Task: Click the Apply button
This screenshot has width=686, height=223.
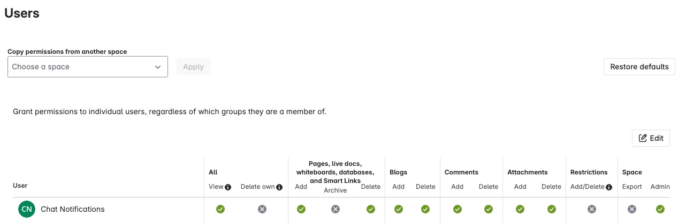Action: [x=193, y=67]
